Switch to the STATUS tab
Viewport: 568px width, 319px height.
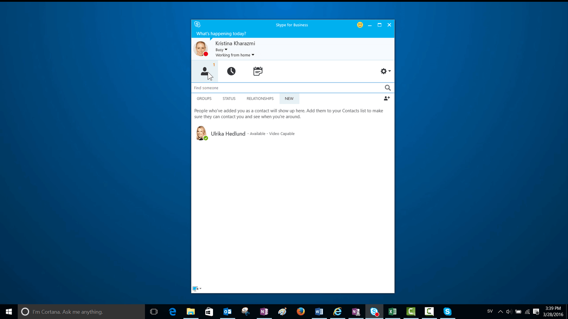tap(229, 99)
